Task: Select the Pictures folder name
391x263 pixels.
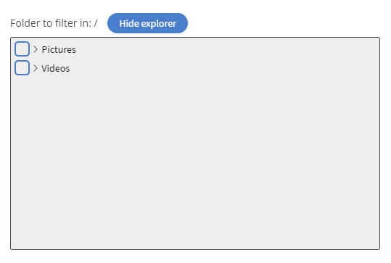Action: pyautogui.click(x=59, y=49)
